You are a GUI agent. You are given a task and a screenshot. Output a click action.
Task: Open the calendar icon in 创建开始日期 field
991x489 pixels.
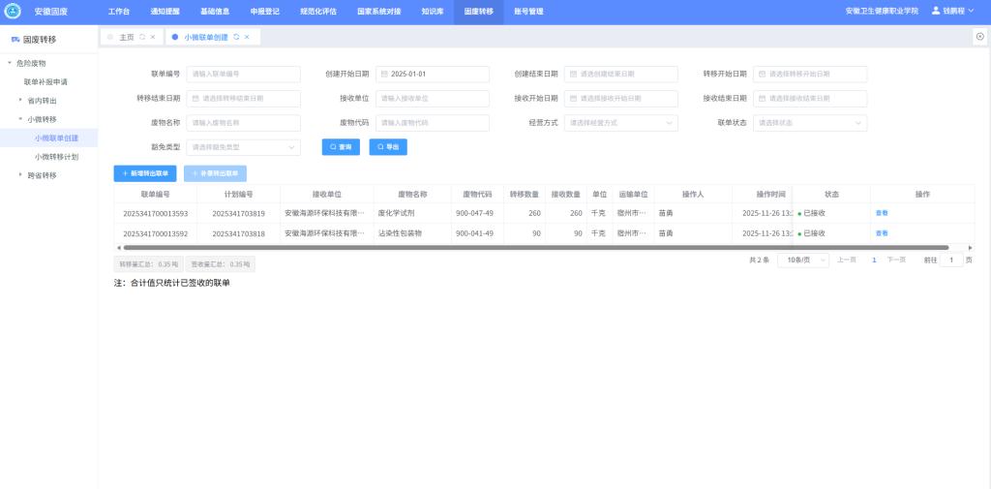pos(384,74)
